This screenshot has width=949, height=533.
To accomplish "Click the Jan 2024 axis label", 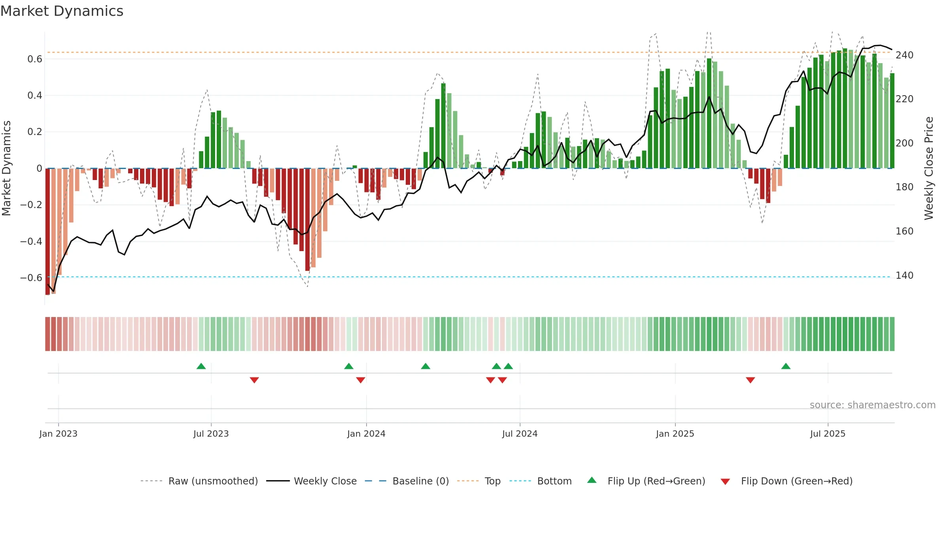I will pos(366,434).
